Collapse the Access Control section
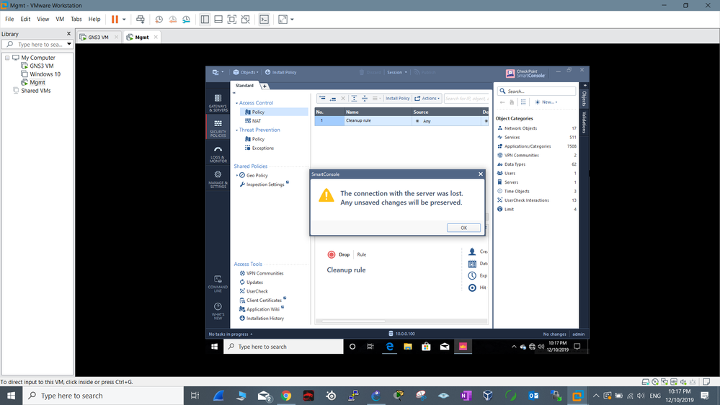Screen dimensions: 720x405 (237, 103)
